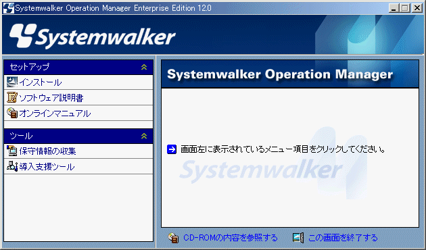Close the Systemwalker window

[x=417, y=8]
